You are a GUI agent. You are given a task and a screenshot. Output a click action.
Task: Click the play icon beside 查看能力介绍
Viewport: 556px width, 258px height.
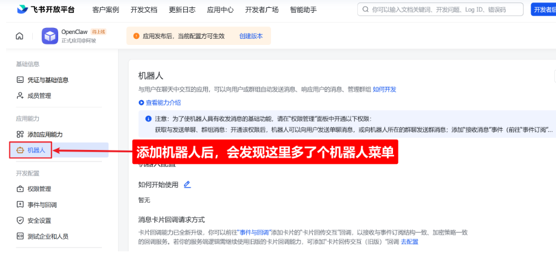(x=141, y=103)
